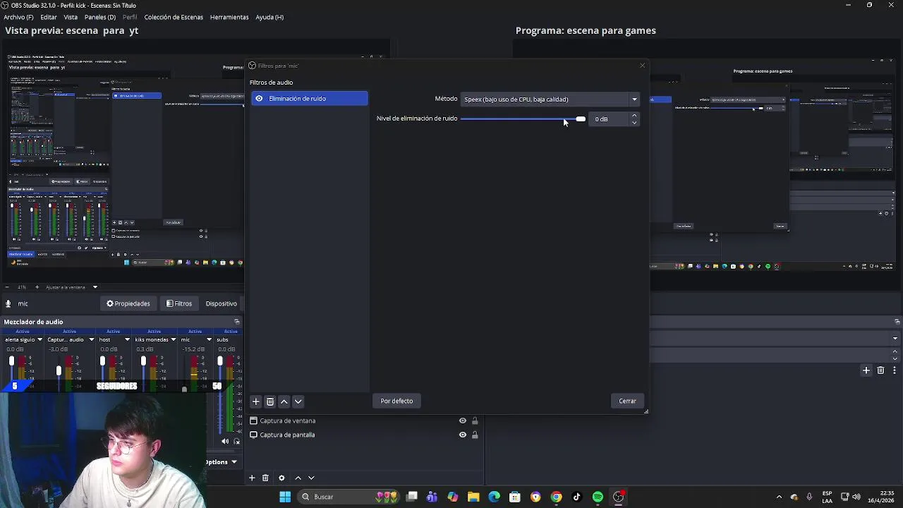
Task: Open the Windows Start menu
Action: 285,497
